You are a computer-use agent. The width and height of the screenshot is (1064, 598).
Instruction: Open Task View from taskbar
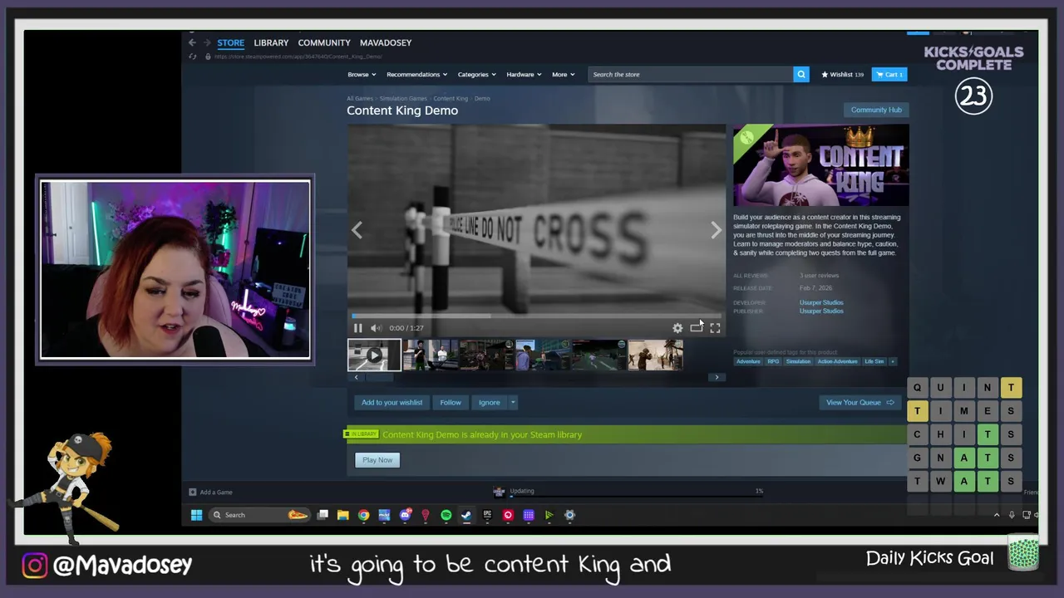click(x=323, y=515)
